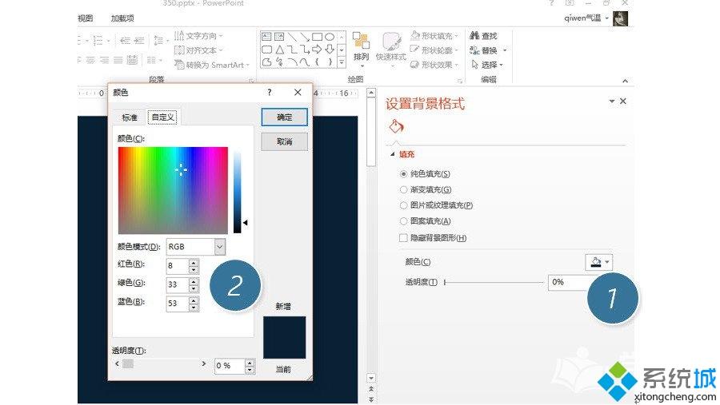Viewport: 720px width, 405px height.
Task: Click the Shape Fill (形状填充) icon
Action: (416, 36)
